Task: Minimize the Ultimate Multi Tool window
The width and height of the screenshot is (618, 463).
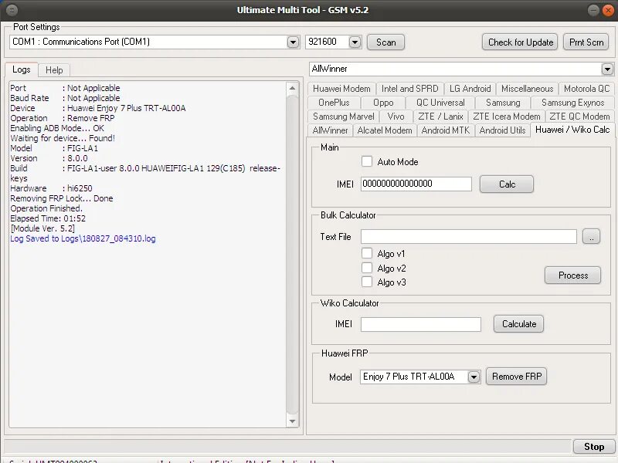Action: (x=593, y=10)
